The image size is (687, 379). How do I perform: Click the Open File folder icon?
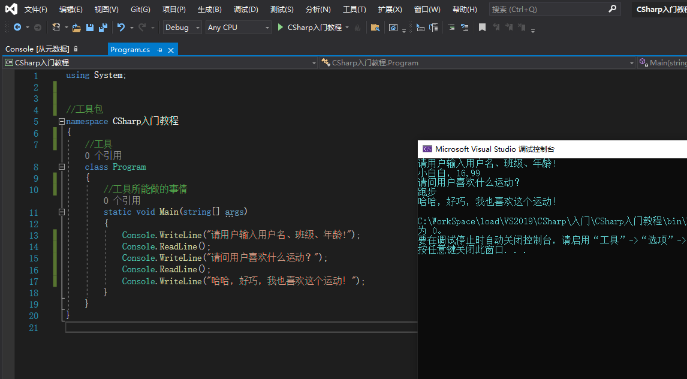click(77, 27)
